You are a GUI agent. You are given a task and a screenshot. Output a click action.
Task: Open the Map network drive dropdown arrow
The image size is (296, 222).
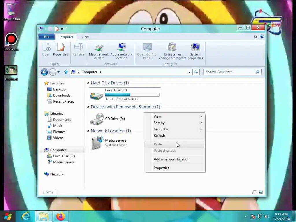pos(103,58)
